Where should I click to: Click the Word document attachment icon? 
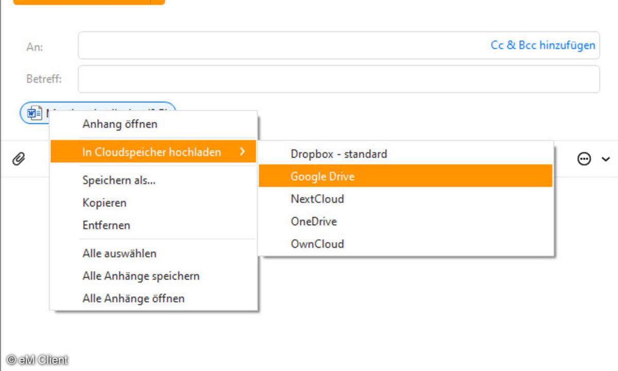(35, 113)
